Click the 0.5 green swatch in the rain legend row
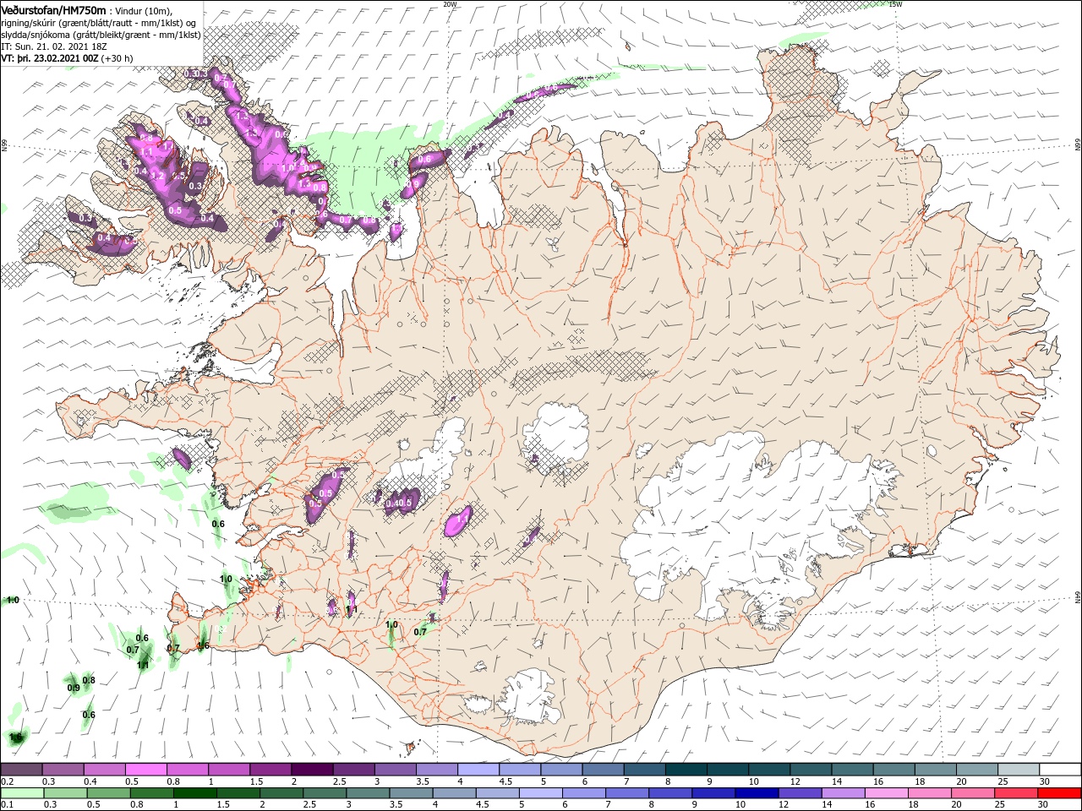Screen dimensions: 1082x811 click(x=107, y=793)
